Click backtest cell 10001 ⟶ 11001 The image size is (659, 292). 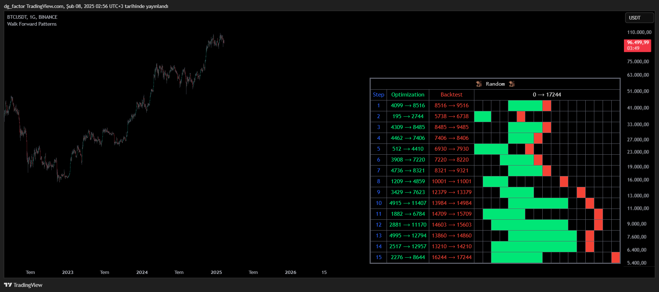click(x=451, y=181)
